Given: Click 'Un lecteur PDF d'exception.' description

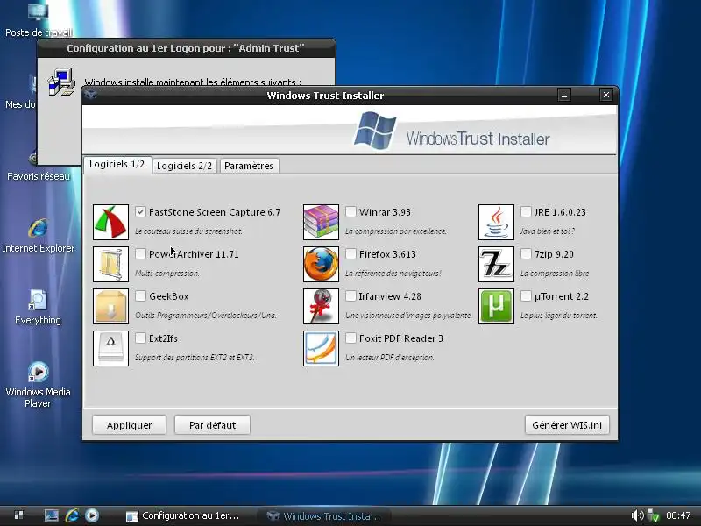Looking at the screenshot, I should (389, 358).
